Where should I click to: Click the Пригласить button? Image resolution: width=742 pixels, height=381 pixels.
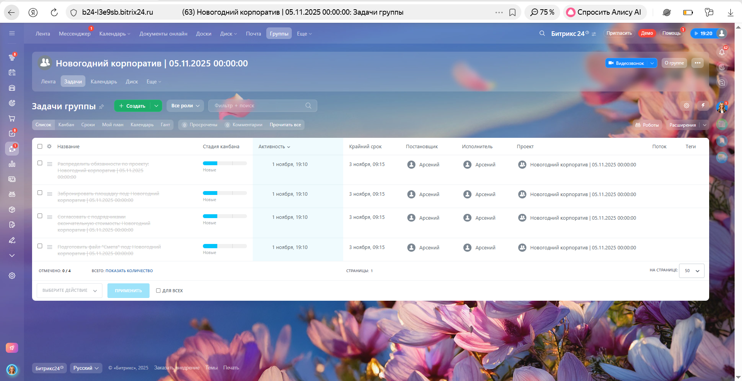pyautogui.click(x=619, y=33)
